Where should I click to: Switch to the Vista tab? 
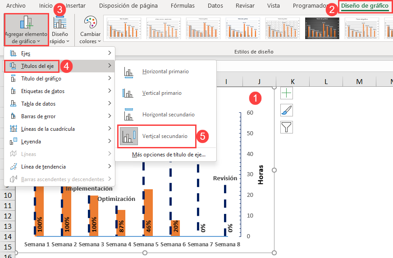click(273, 5)
